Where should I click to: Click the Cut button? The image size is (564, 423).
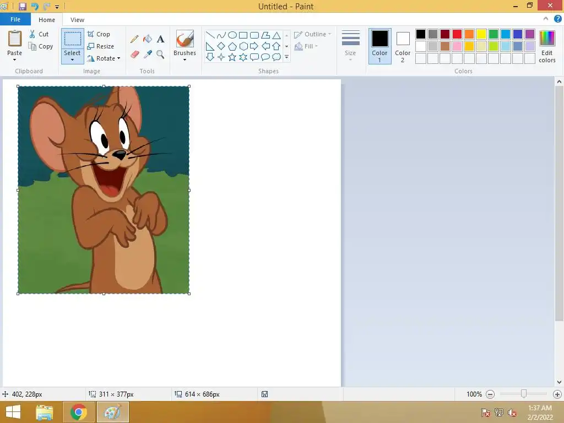(39, 34)
